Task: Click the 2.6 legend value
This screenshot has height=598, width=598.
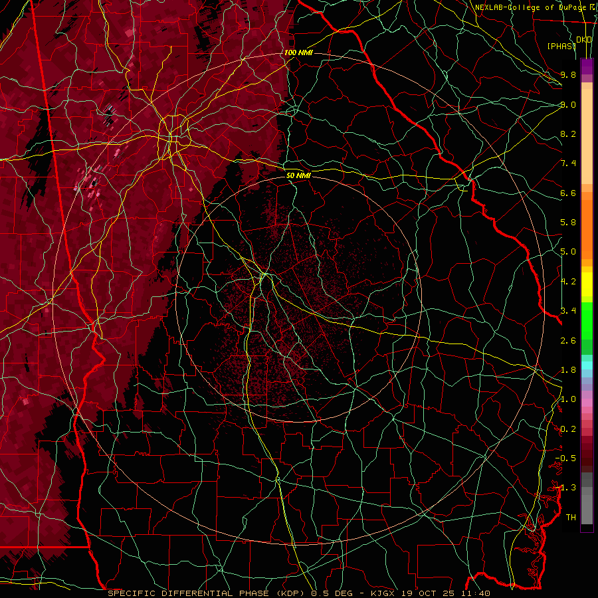Action: coord(568,341)
